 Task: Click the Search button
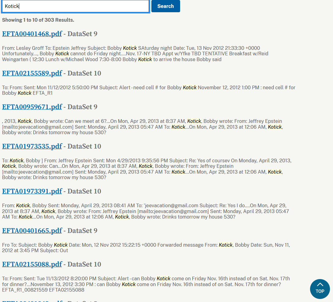[165, 6]
